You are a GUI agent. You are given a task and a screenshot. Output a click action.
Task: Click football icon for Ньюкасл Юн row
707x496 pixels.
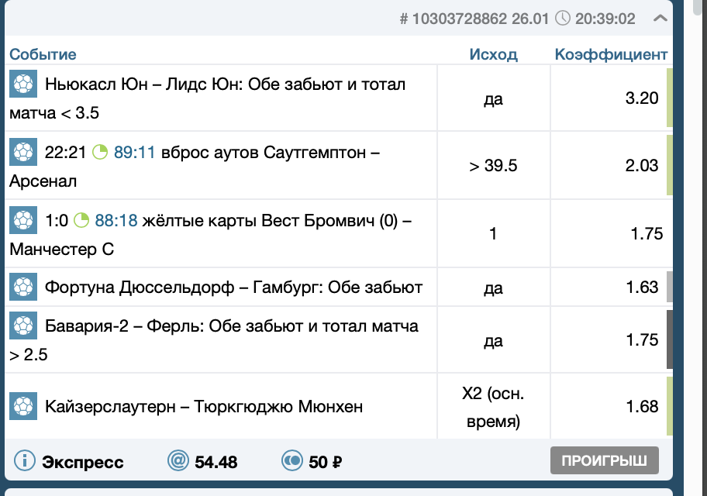[23, 84]
